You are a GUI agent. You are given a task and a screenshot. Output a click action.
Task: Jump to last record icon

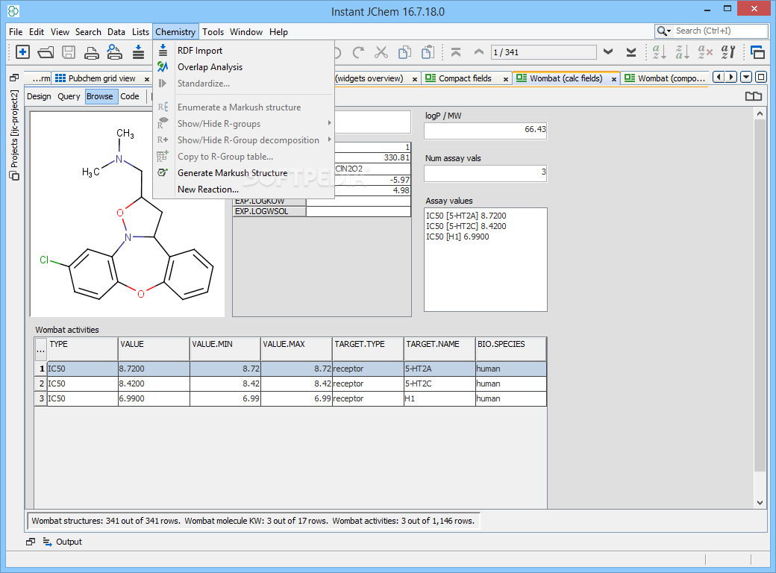631,52
